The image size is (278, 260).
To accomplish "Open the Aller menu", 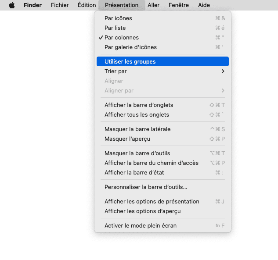I will coord(153,5).
